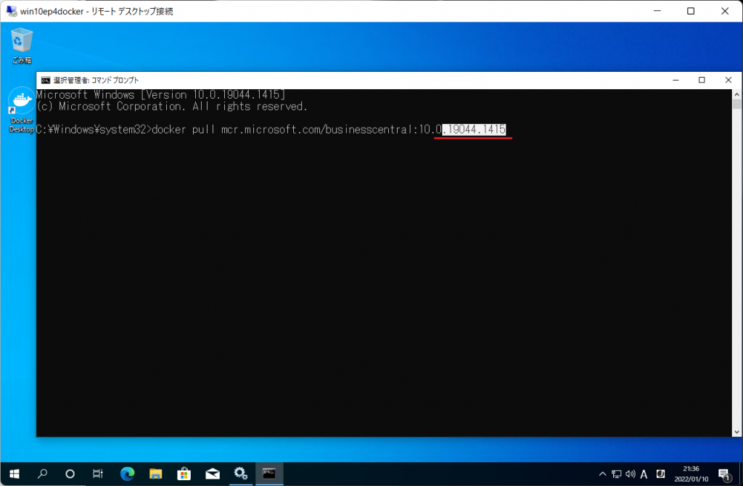Launch Microsoft Edge from taskbar
The image size is (743, 486).
(127, 474)
